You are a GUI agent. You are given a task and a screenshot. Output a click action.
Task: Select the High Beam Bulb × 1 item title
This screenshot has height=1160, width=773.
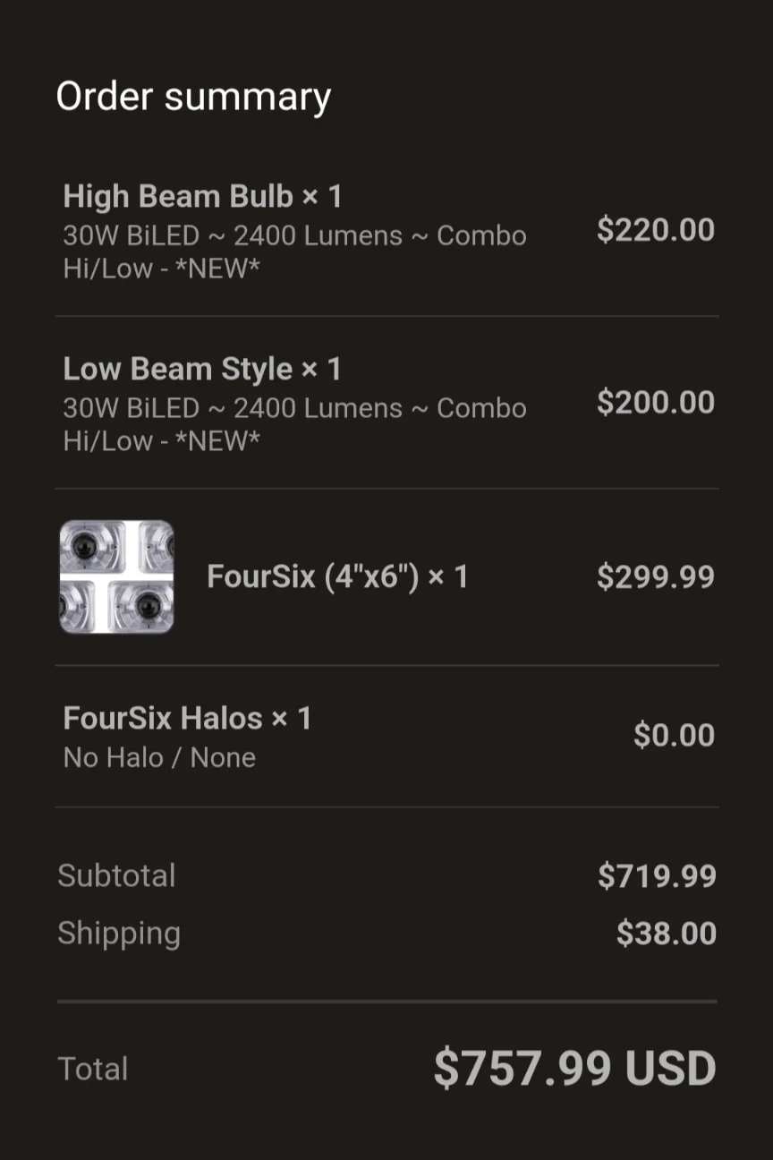pyautogui.click(x=202, y=196)
